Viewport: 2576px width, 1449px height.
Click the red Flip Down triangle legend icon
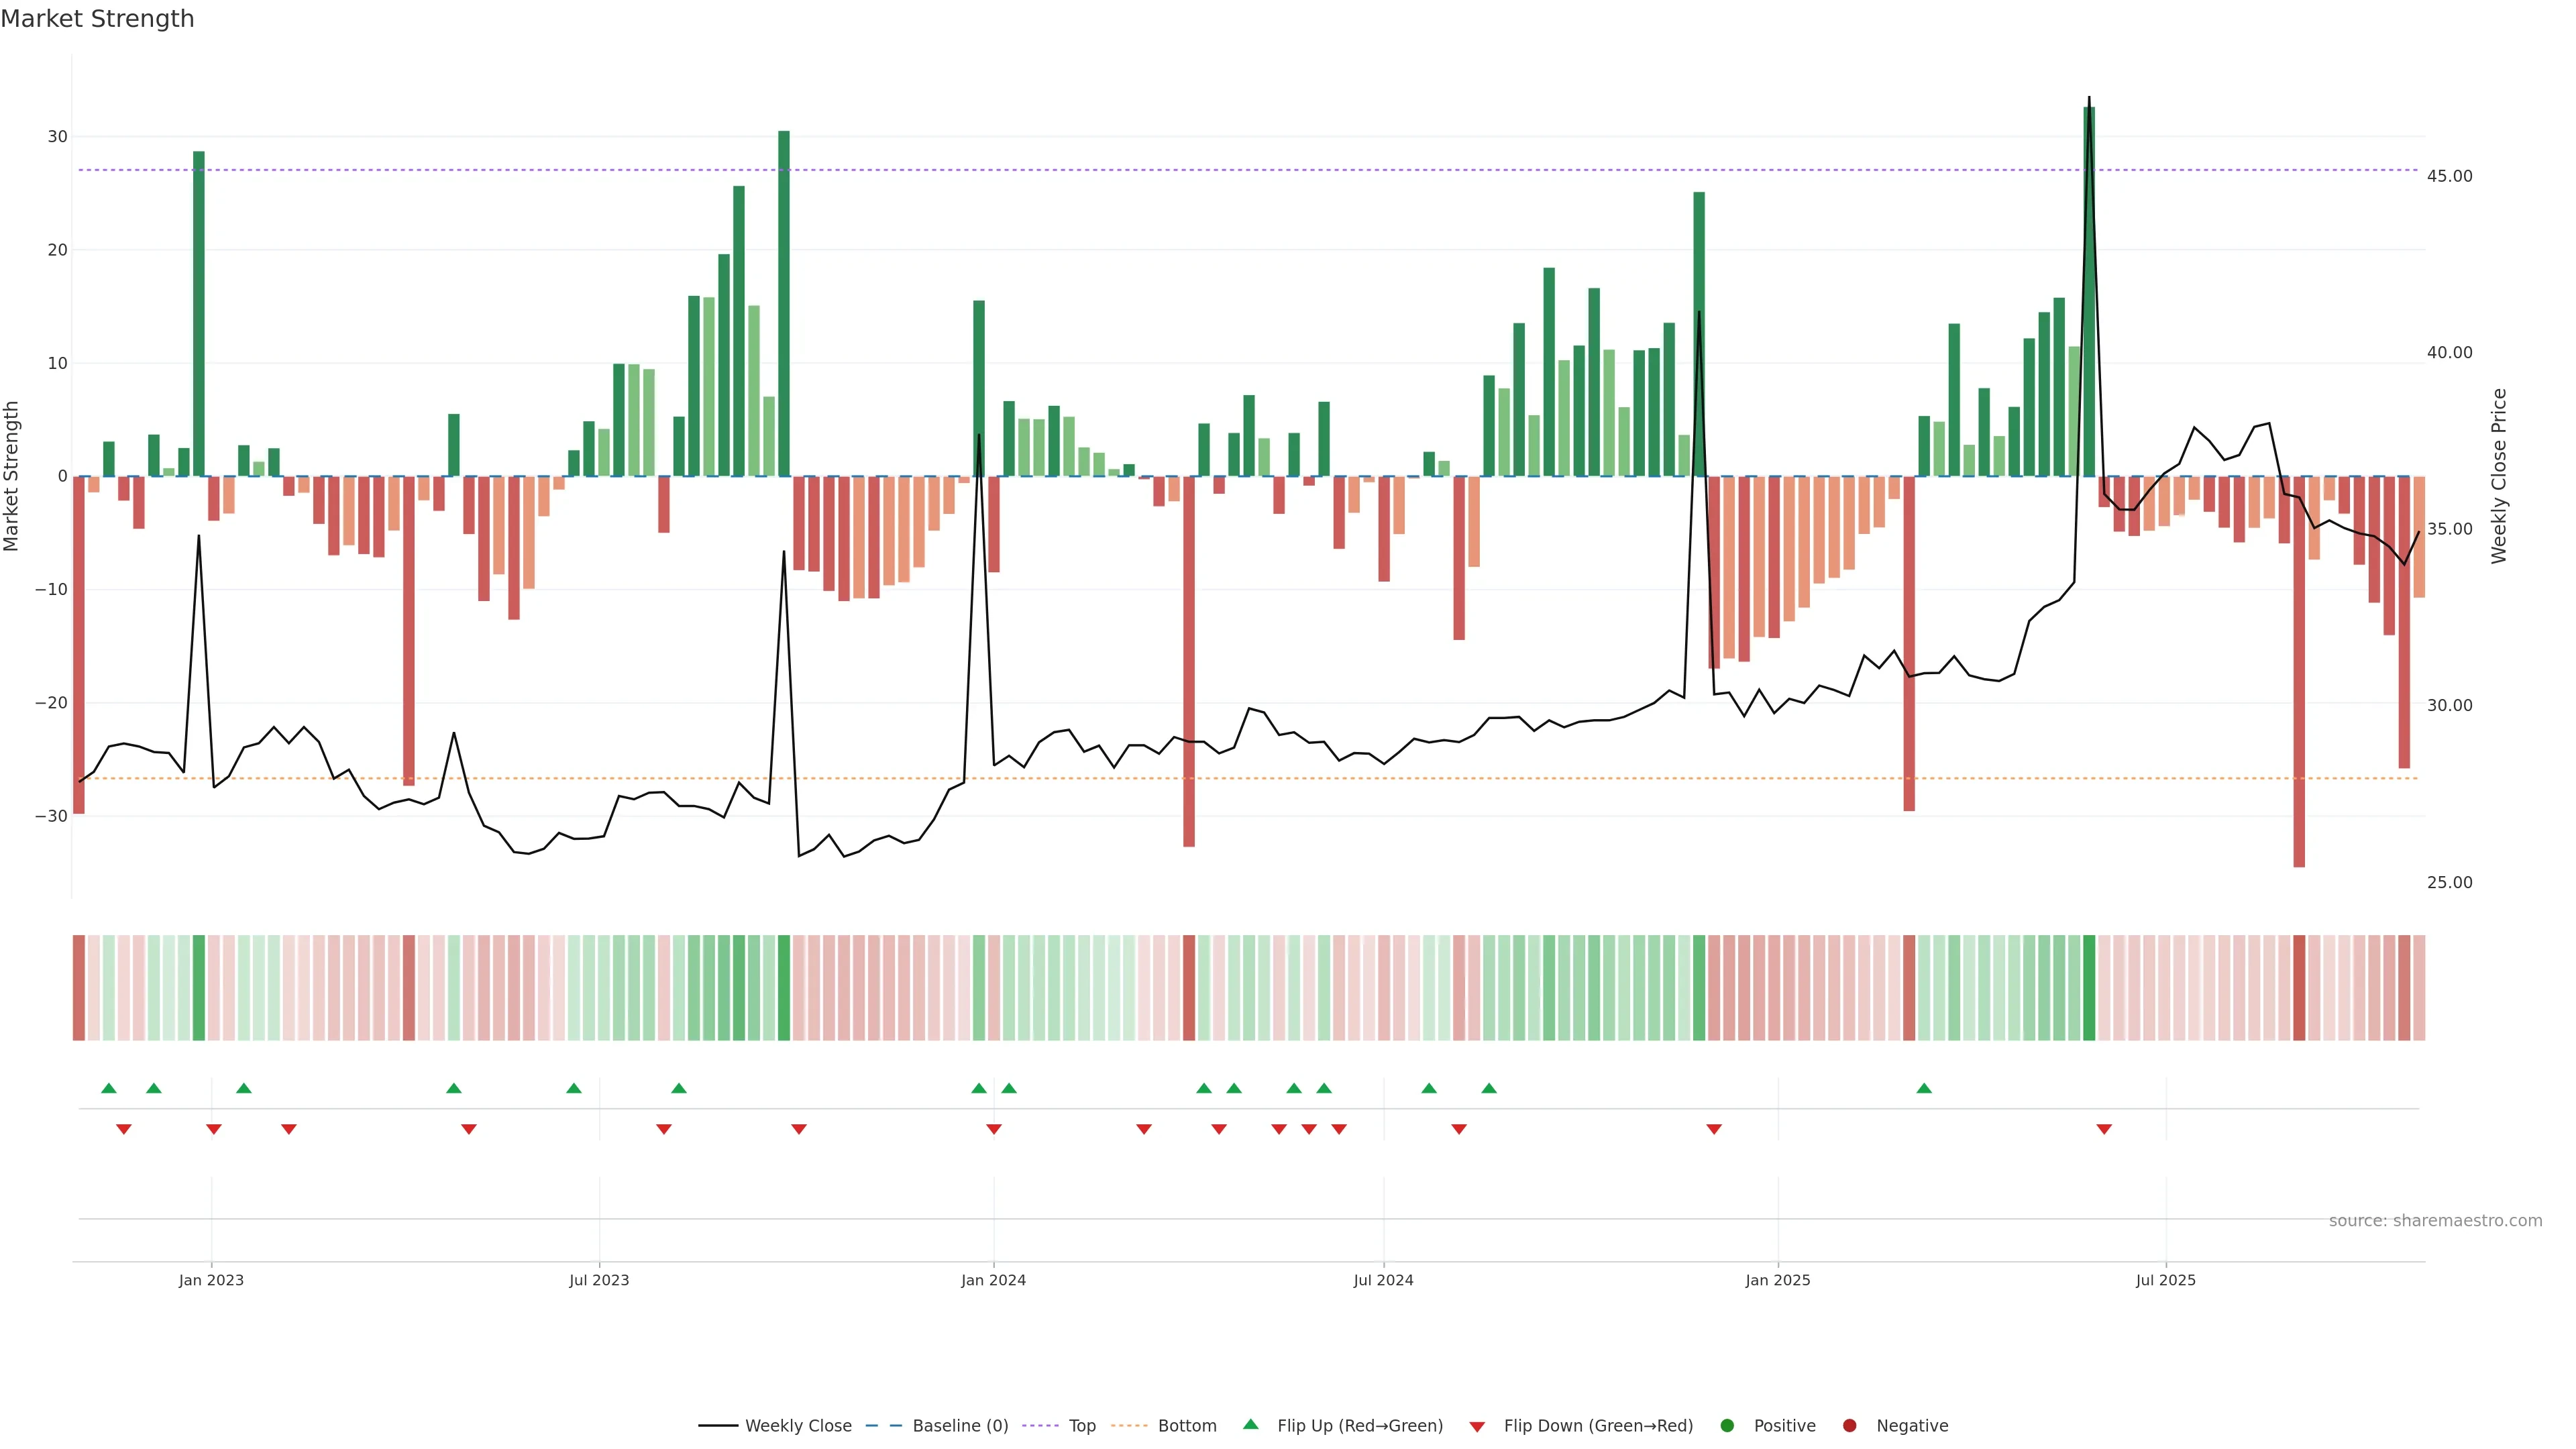click(1477, 1427)
